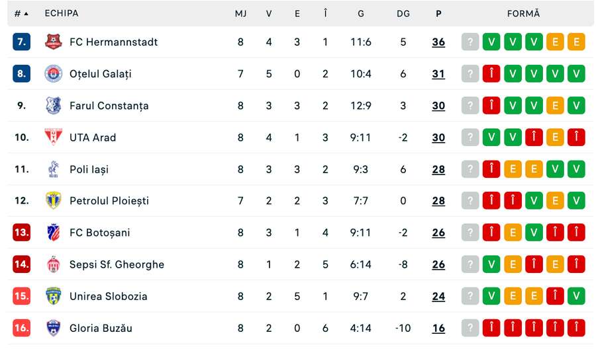Image resolution: width=596 pixels, height=349 pixels.
Task: Click Oțelul Galați's red Î form badge
Action: [491, 73]
